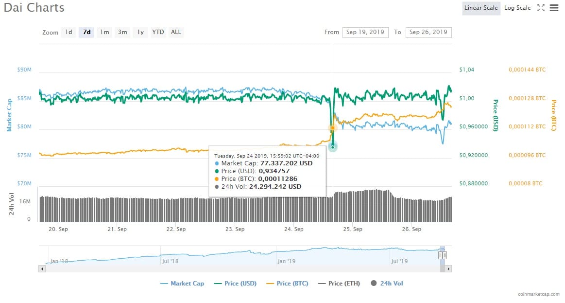This screenshot has width=565, height=303.
Task: Click the 25. Sep axis label
Action: (x=353, y=229)
